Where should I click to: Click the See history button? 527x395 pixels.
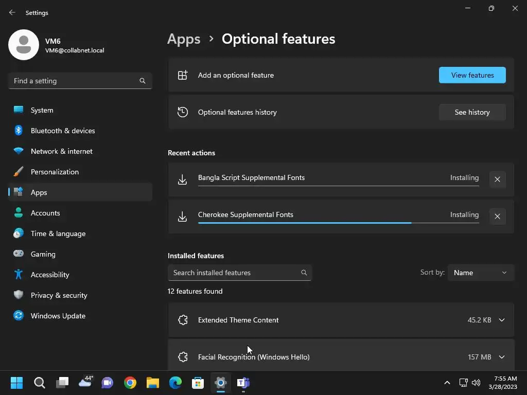(x=472, y=112)
